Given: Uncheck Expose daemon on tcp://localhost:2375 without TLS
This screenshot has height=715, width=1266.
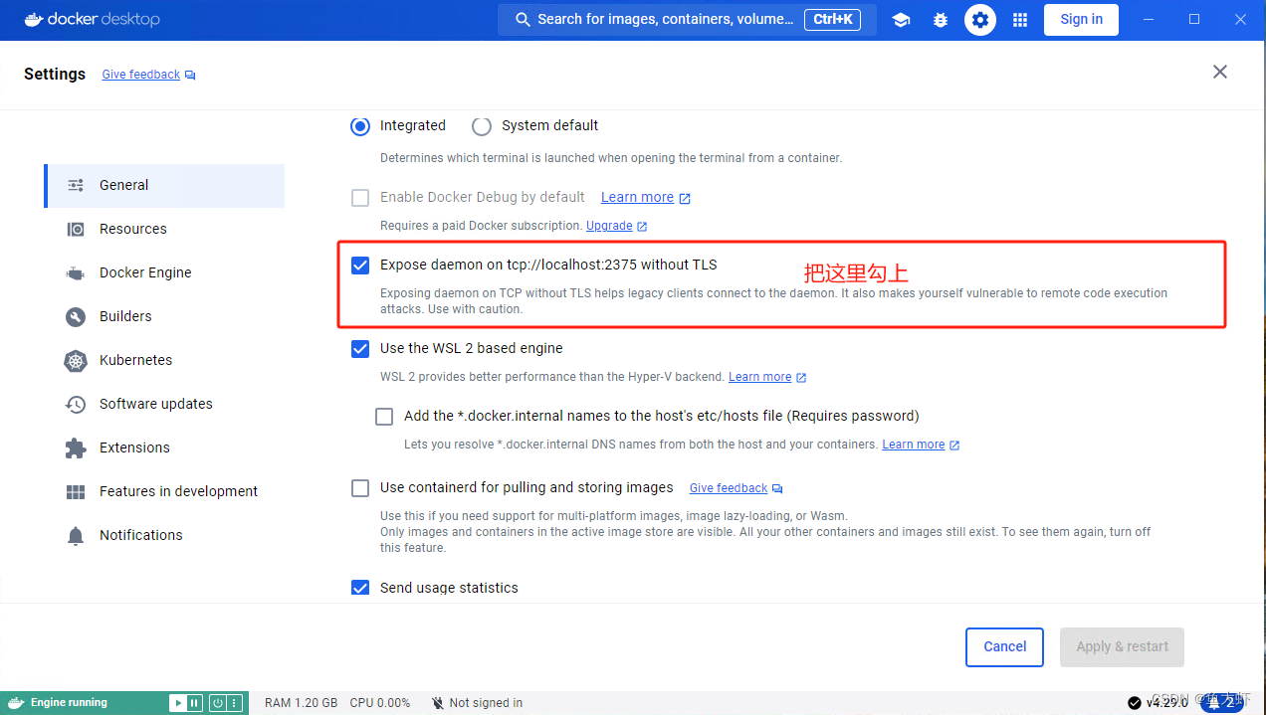Looking at the screenshot, I should 360,266.
